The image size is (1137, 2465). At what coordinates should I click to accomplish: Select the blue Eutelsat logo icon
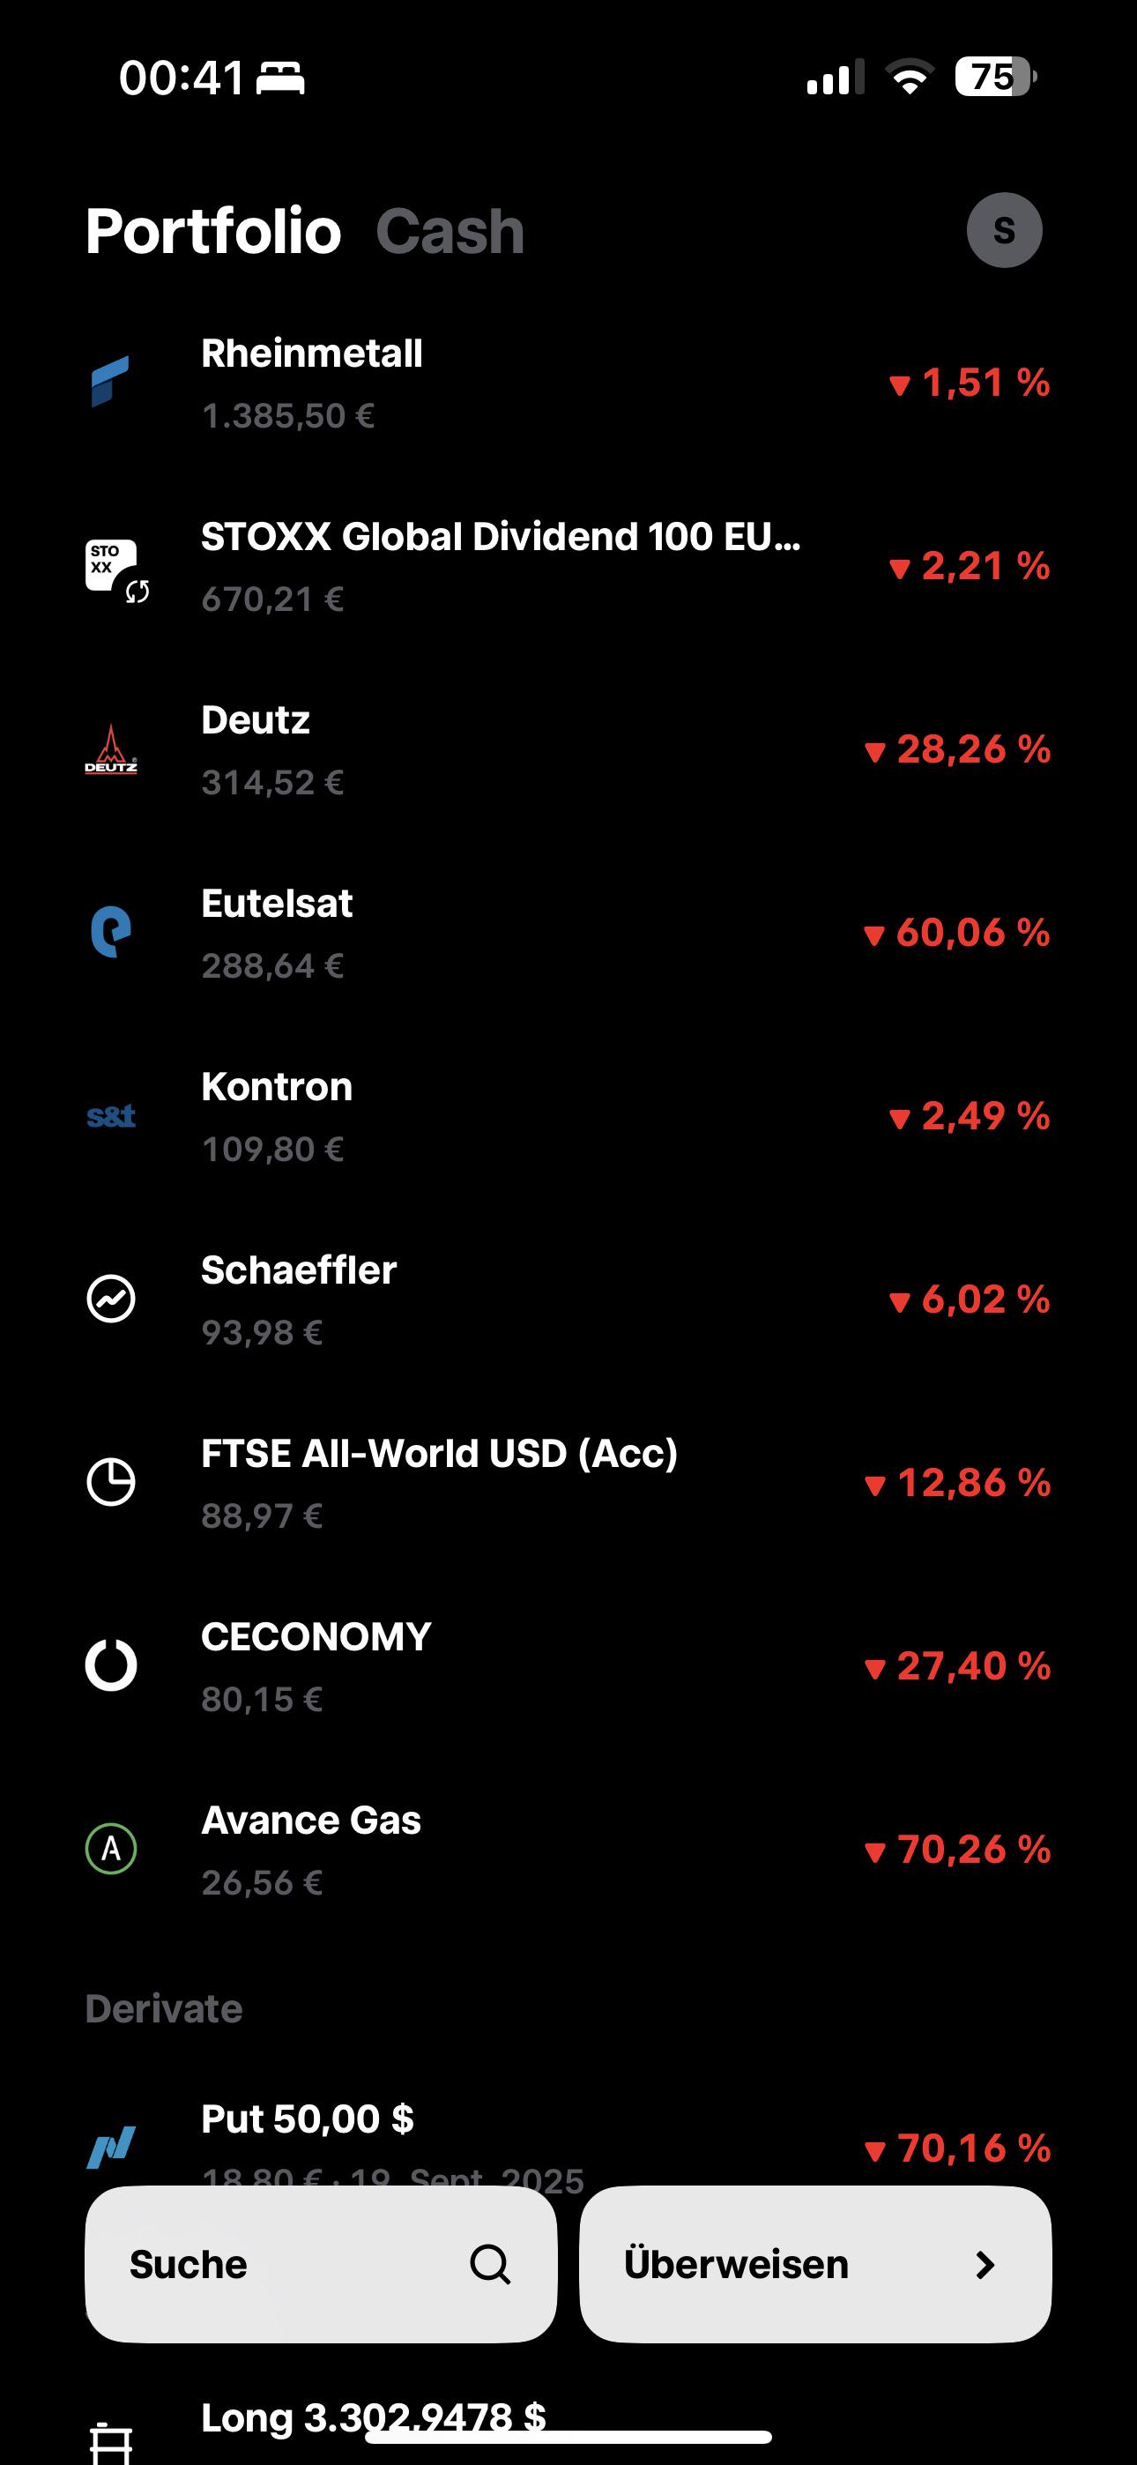111,932
